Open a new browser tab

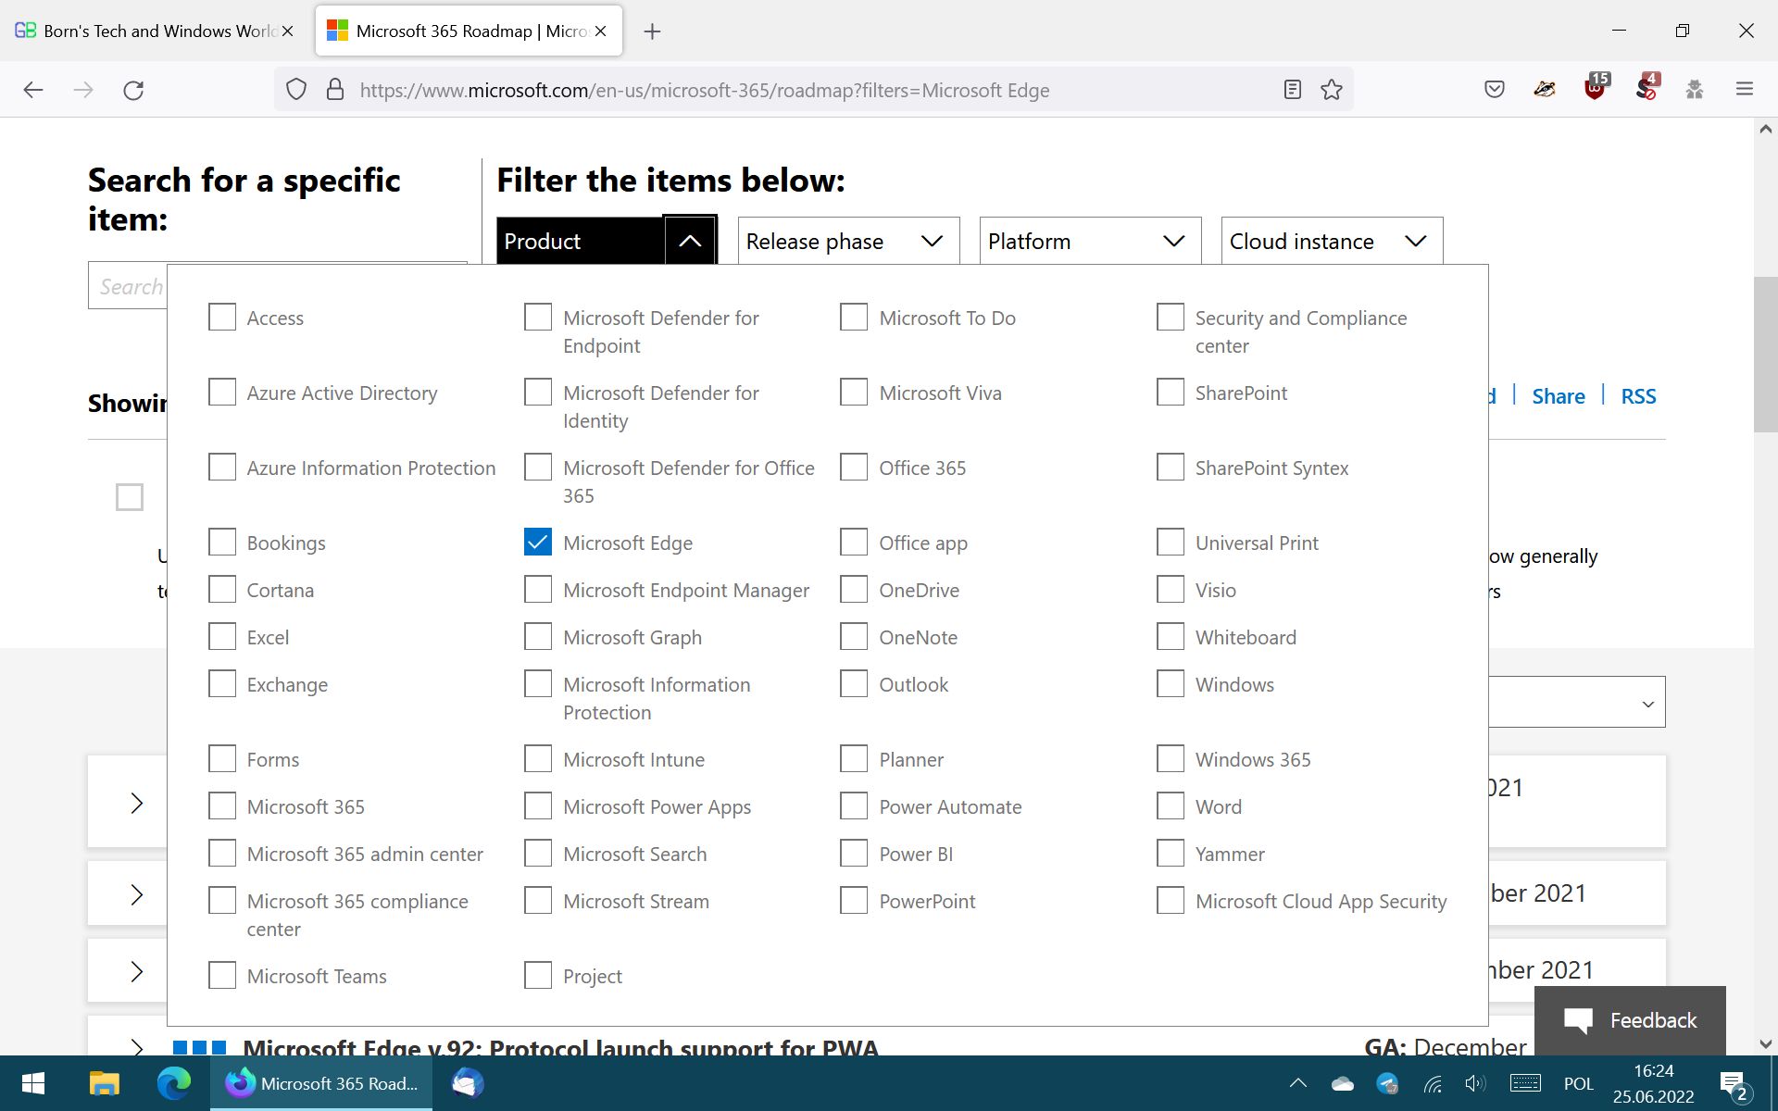652,31
